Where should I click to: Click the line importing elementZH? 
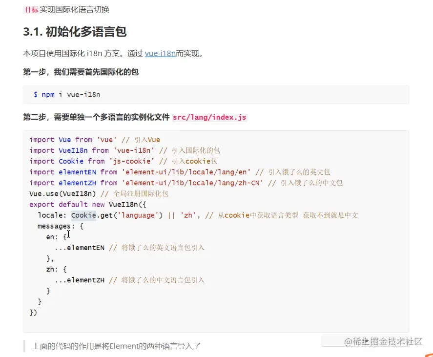[186, 183]
